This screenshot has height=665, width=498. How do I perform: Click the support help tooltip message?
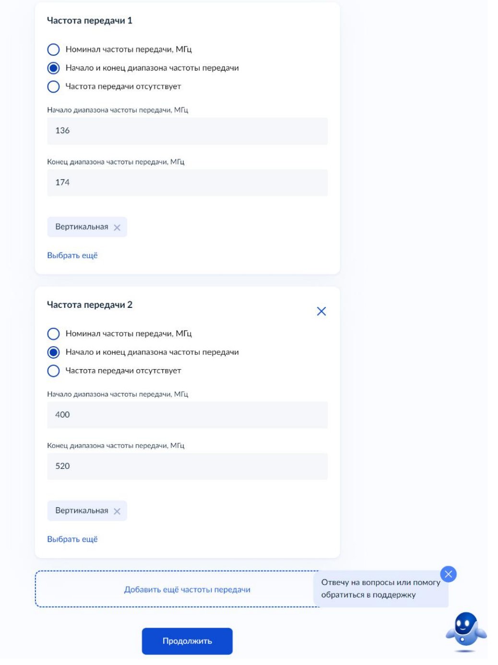click(381, 589)
